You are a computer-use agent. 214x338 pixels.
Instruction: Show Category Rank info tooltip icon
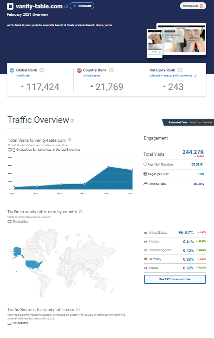coord(180,70)
